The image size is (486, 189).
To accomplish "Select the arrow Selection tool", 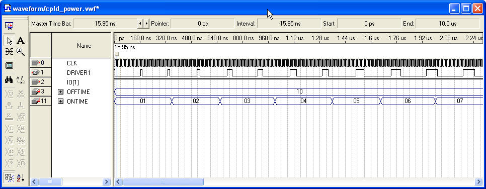I will [x=9, y=41].
